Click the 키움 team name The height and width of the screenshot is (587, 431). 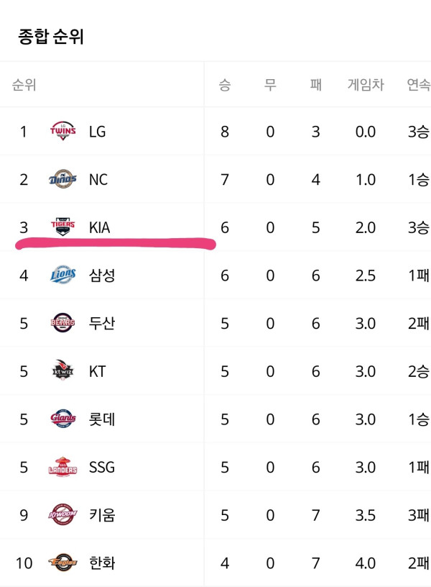click(102, 515)
